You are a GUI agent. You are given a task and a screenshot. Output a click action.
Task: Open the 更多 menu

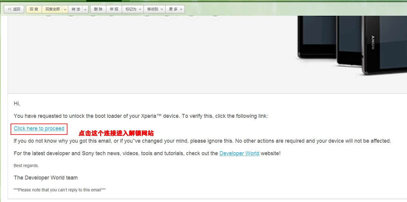point(175,9)
